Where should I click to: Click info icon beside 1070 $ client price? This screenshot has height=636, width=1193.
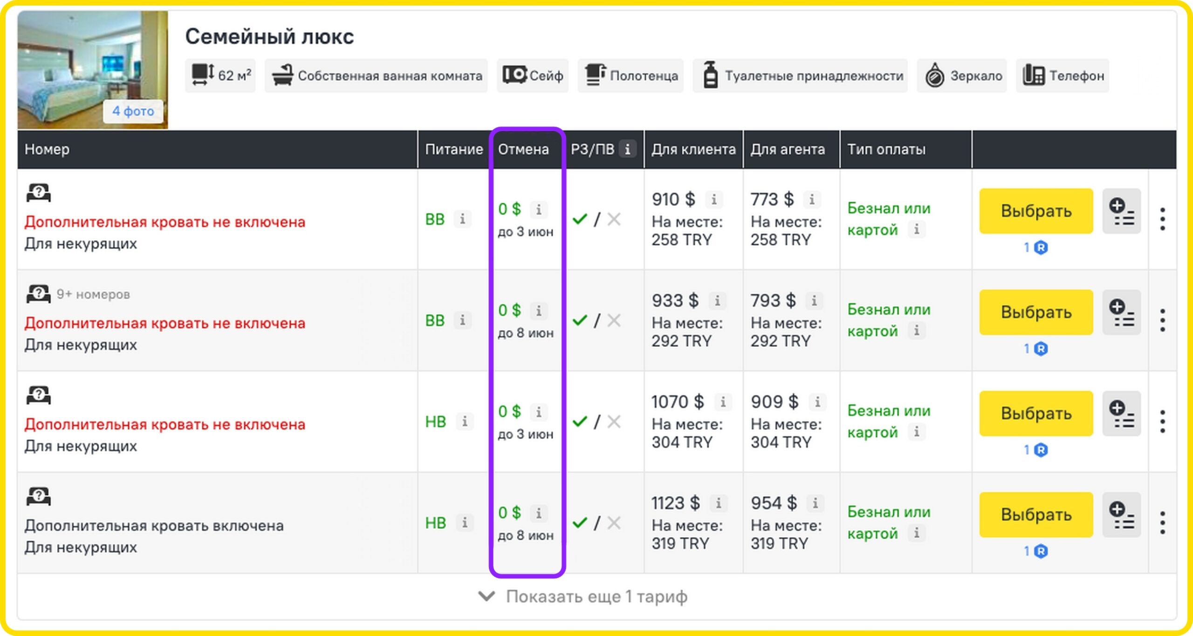[723, 402]
